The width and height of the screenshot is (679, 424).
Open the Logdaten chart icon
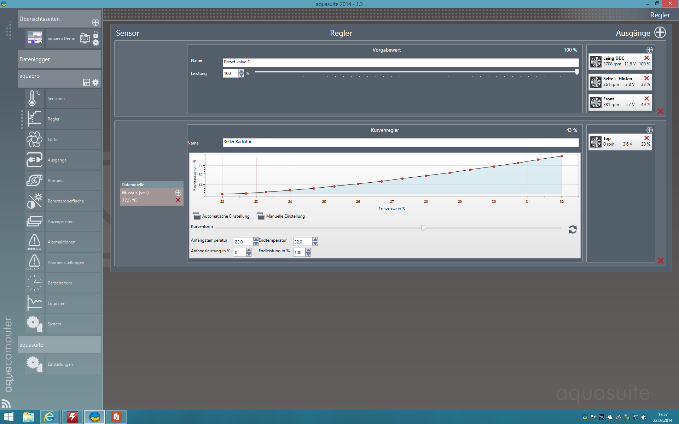click(x=34, y=303)
